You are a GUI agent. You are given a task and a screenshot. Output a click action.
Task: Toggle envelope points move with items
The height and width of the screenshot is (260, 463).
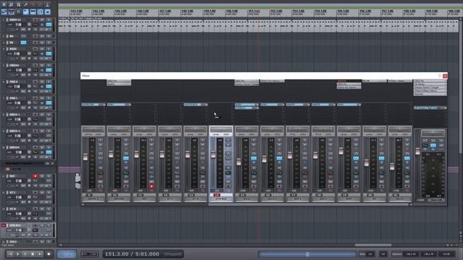(x=26, y=12)
